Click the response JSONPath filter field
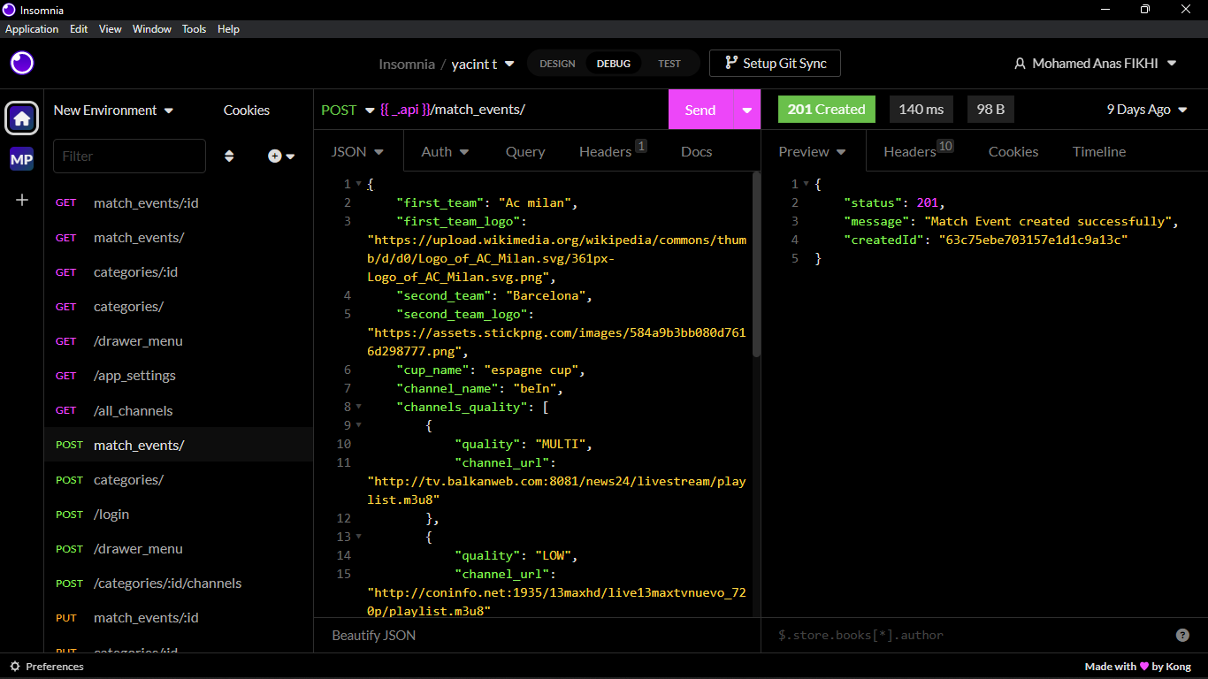This screenshot has height=679, width=1208. pyautogui.click(x=971, y=635)
